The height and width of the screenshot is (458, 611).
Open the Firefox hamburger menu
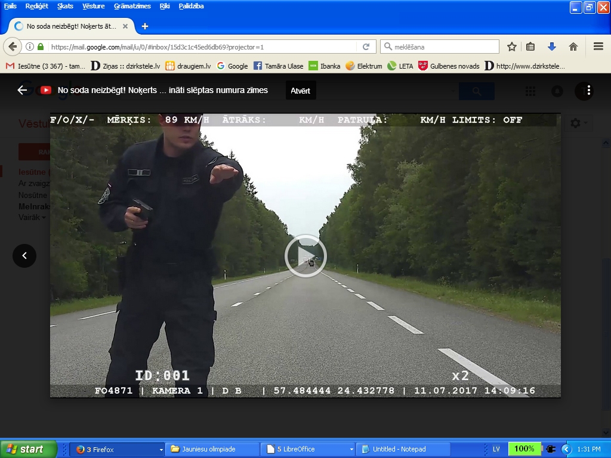tap(598, 47)
